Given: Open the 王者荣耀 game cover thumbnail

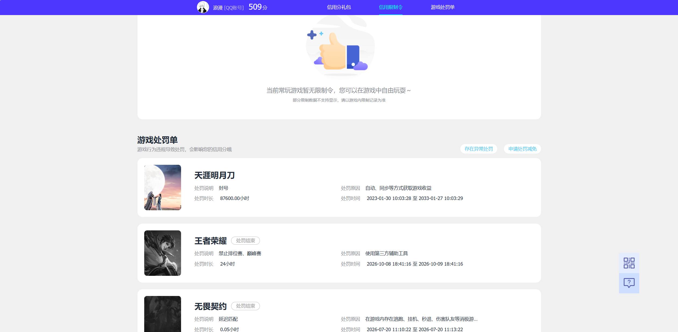Looking at the screenshot, I should point(163,253).
